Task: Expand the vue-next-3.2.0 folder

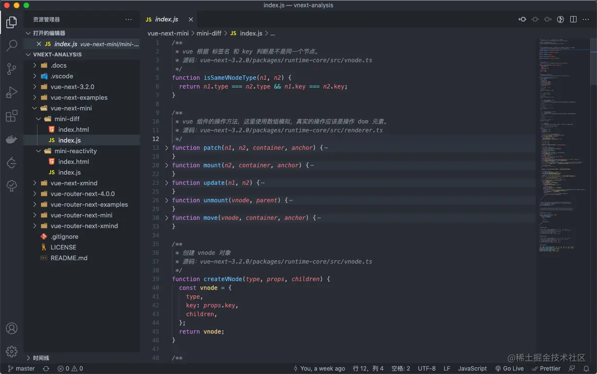Action: point(82,87)
